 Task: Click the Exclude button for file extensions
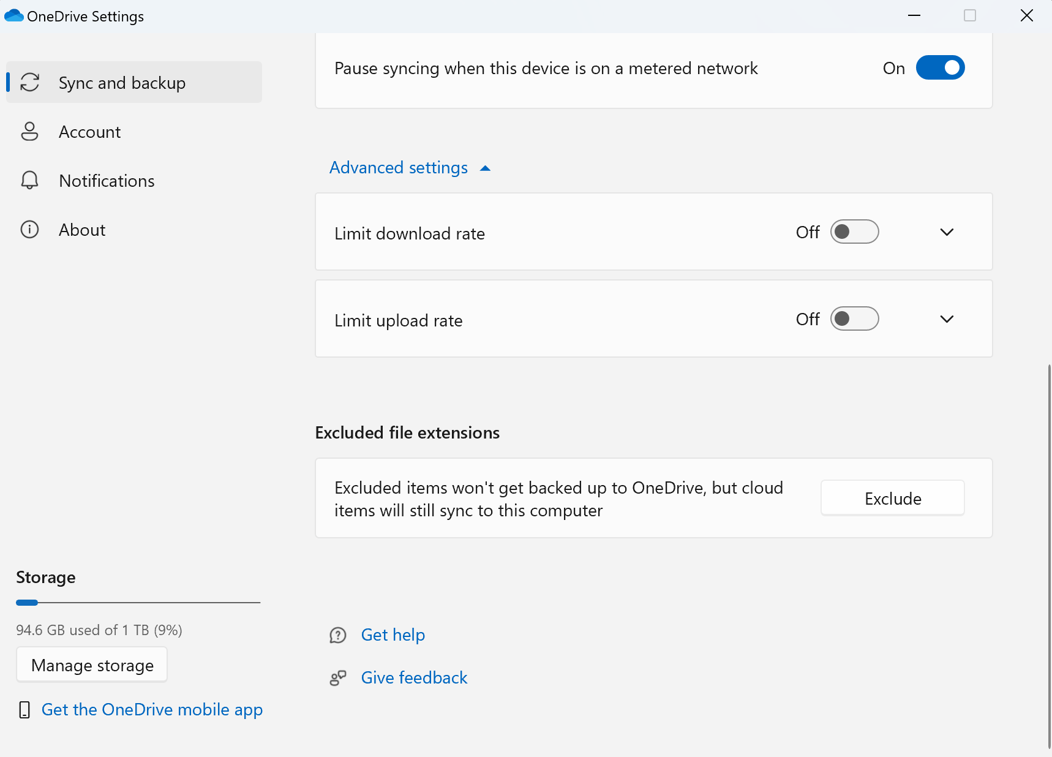[x=892, y=498]
